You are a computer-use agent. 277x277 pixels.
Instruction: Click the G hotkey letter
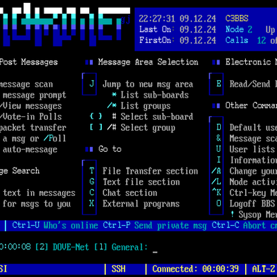point(91,181)
